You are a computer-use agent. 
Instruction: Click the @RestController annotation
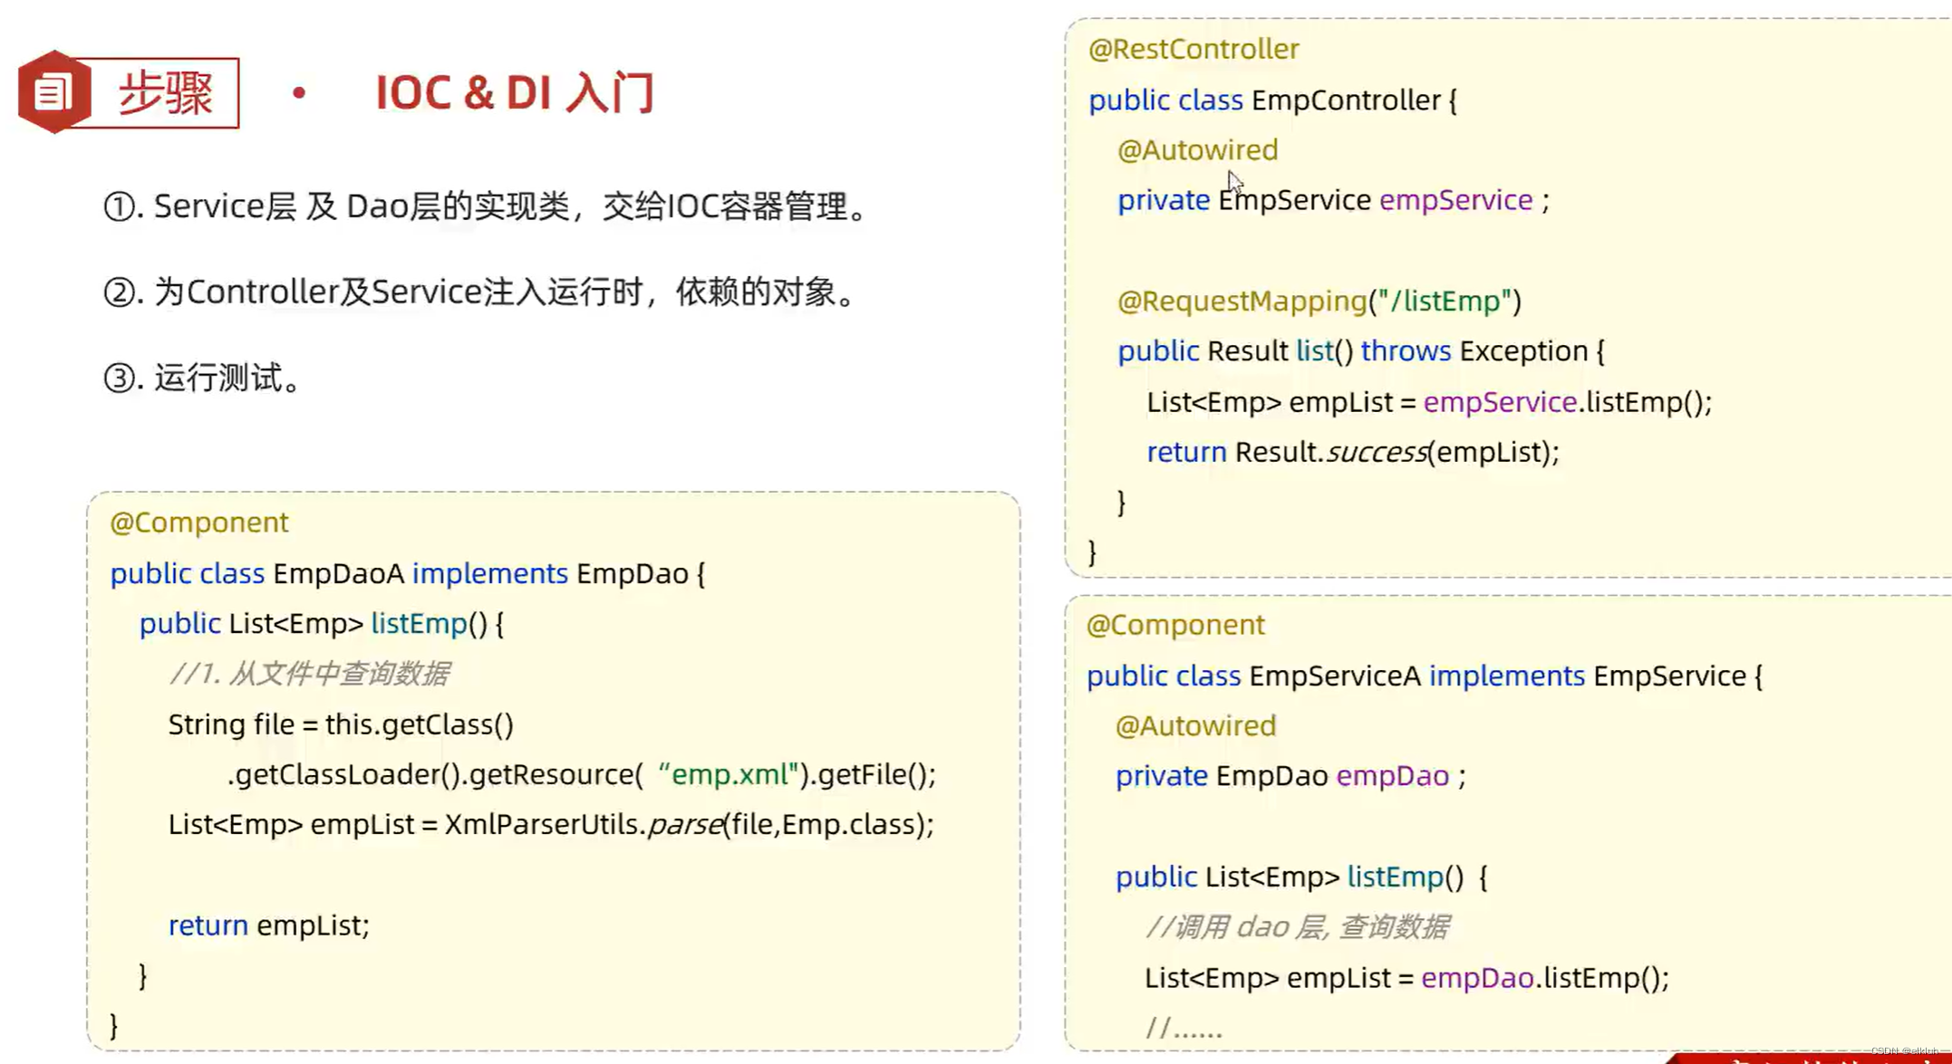tap(1193, 49)
